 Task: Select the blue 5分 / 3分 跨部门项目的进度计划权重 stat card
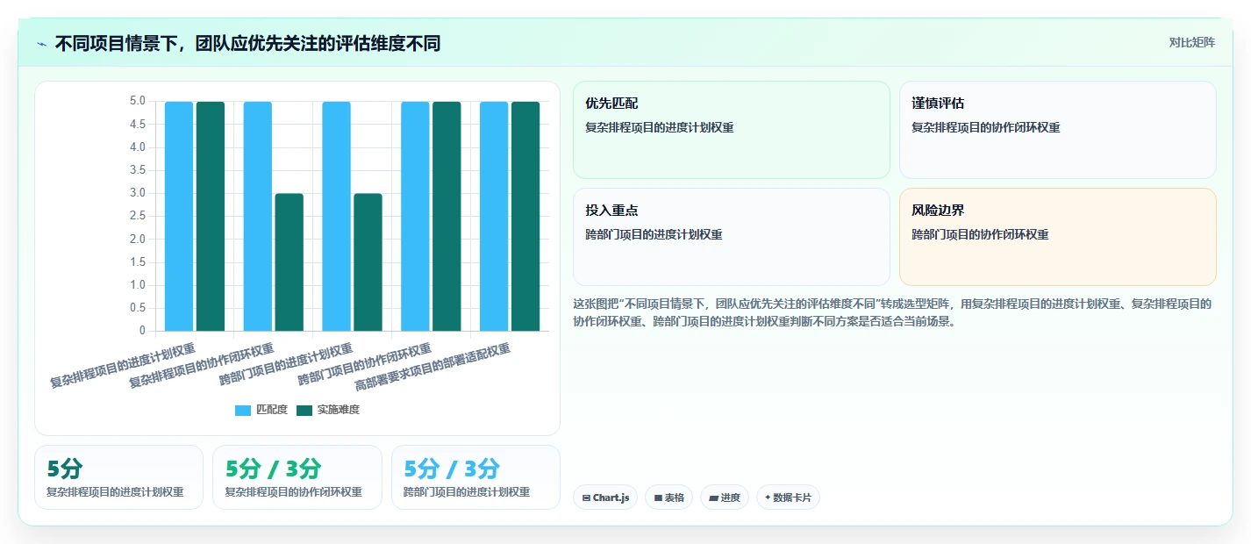[475, 477]
